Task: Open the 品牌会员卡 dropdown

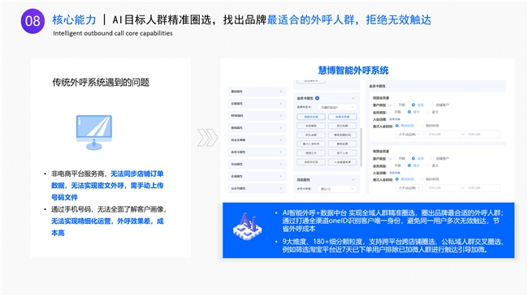Action: tap(337, 107)
